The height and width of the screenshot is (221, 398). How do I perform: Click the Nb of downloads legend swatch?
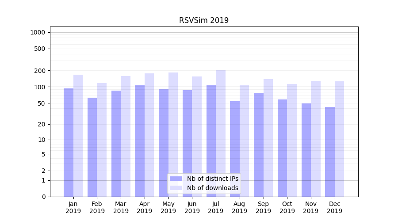pyautogui.click(x=176, y=188)
